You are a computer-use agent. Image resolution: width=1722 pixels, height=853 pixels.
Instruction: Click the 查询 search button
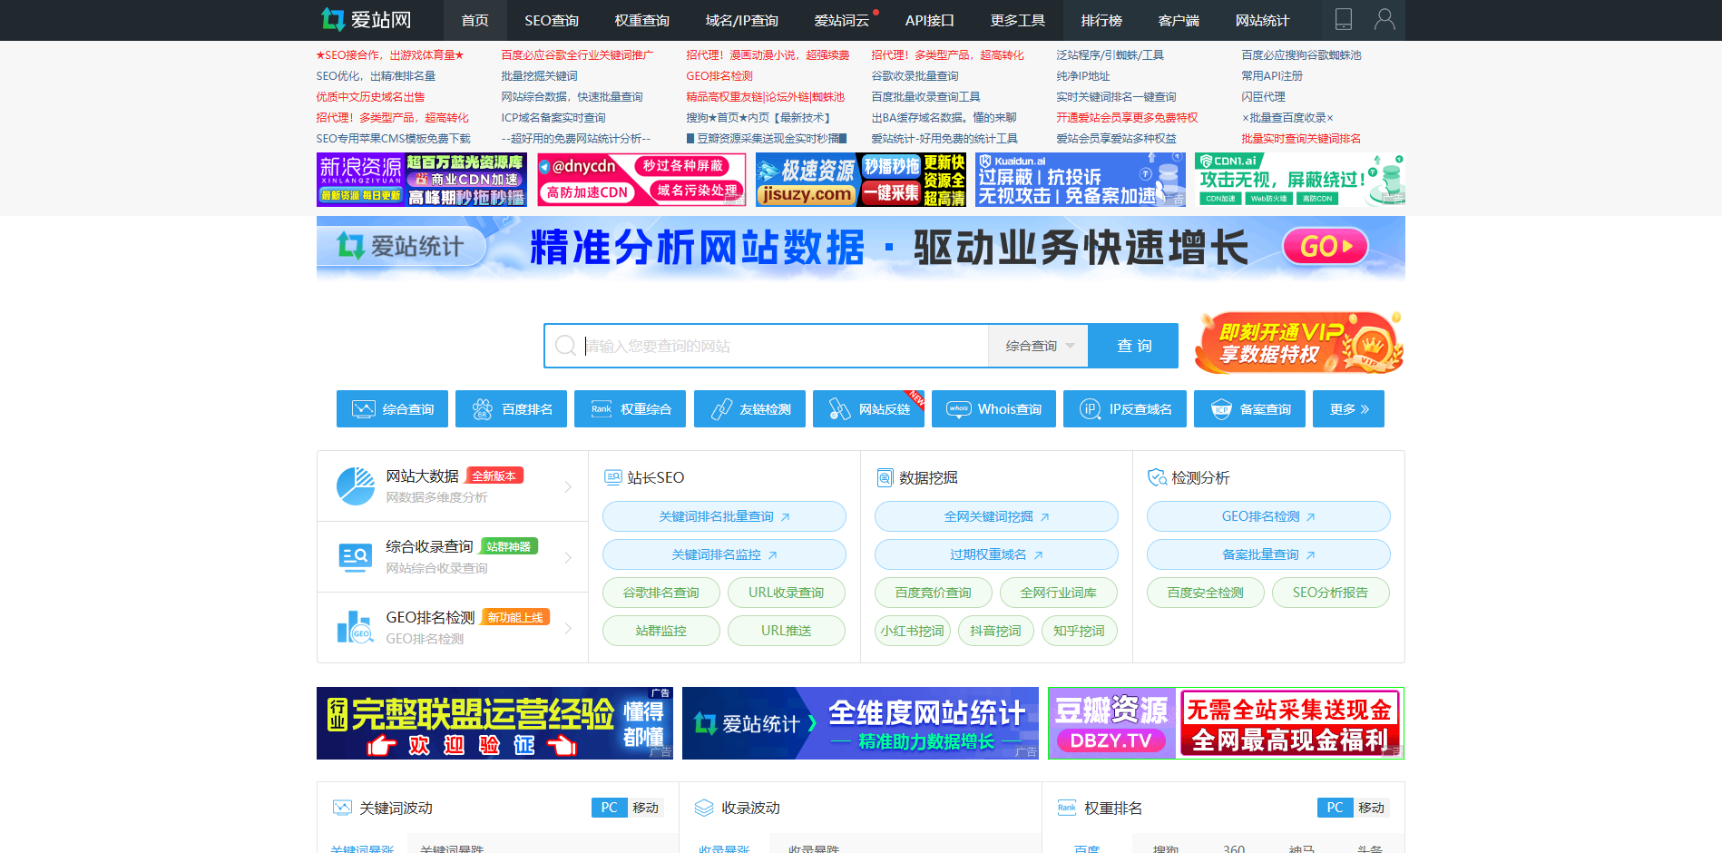click(x=1133, y=346)
